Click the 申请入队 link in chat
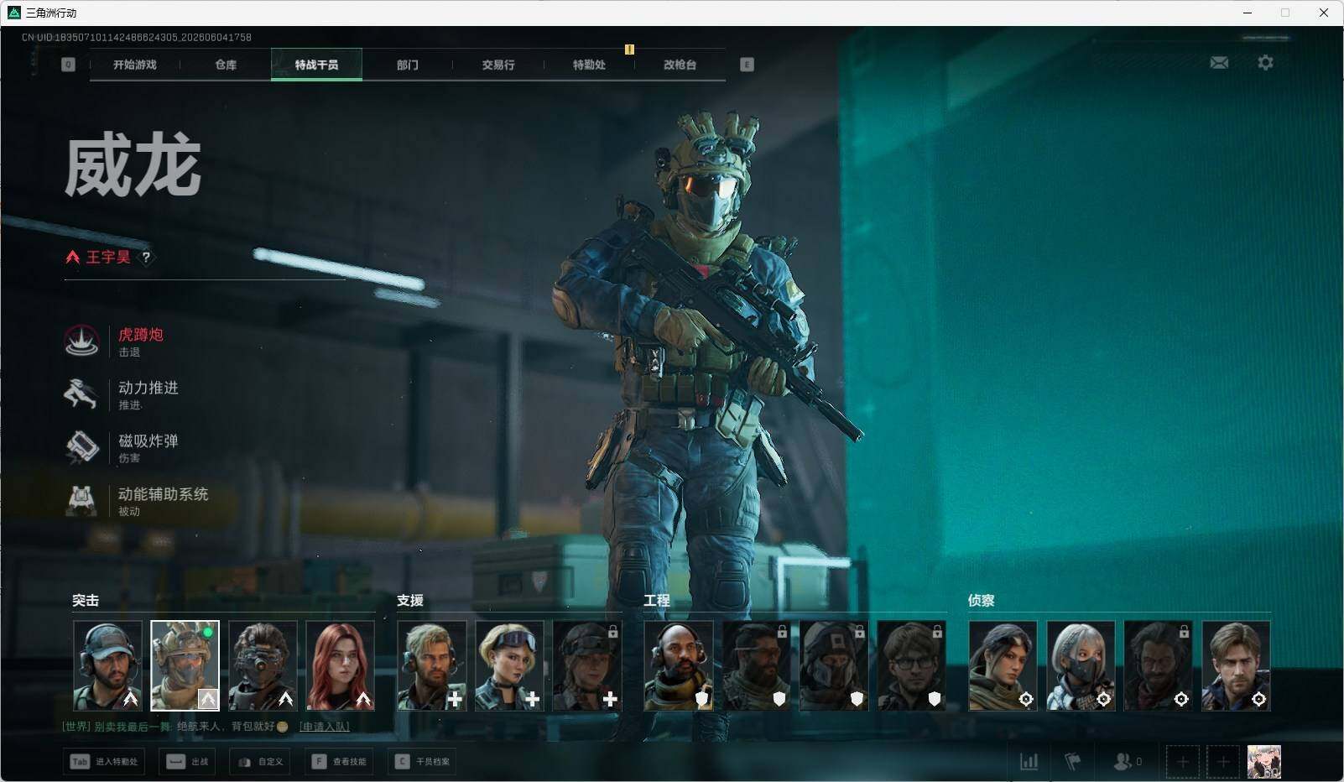The width and height of the screenshot is (1344, 782). click(325, 727)
